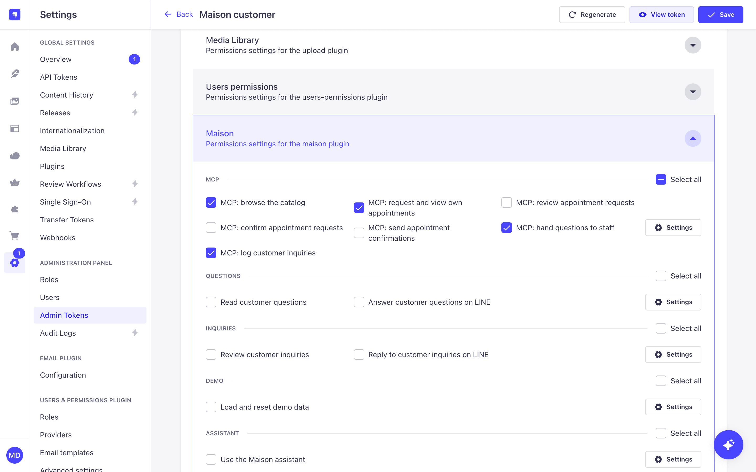Open the Media Library images icon
The width and height of the screenshot is (756, 472).
tap(14, 101)
